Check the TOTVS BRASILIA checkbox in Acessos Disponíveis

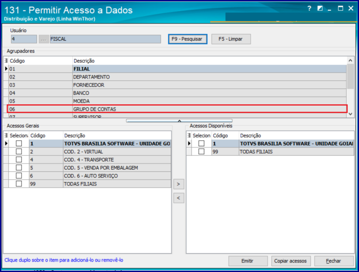(201, 143)
